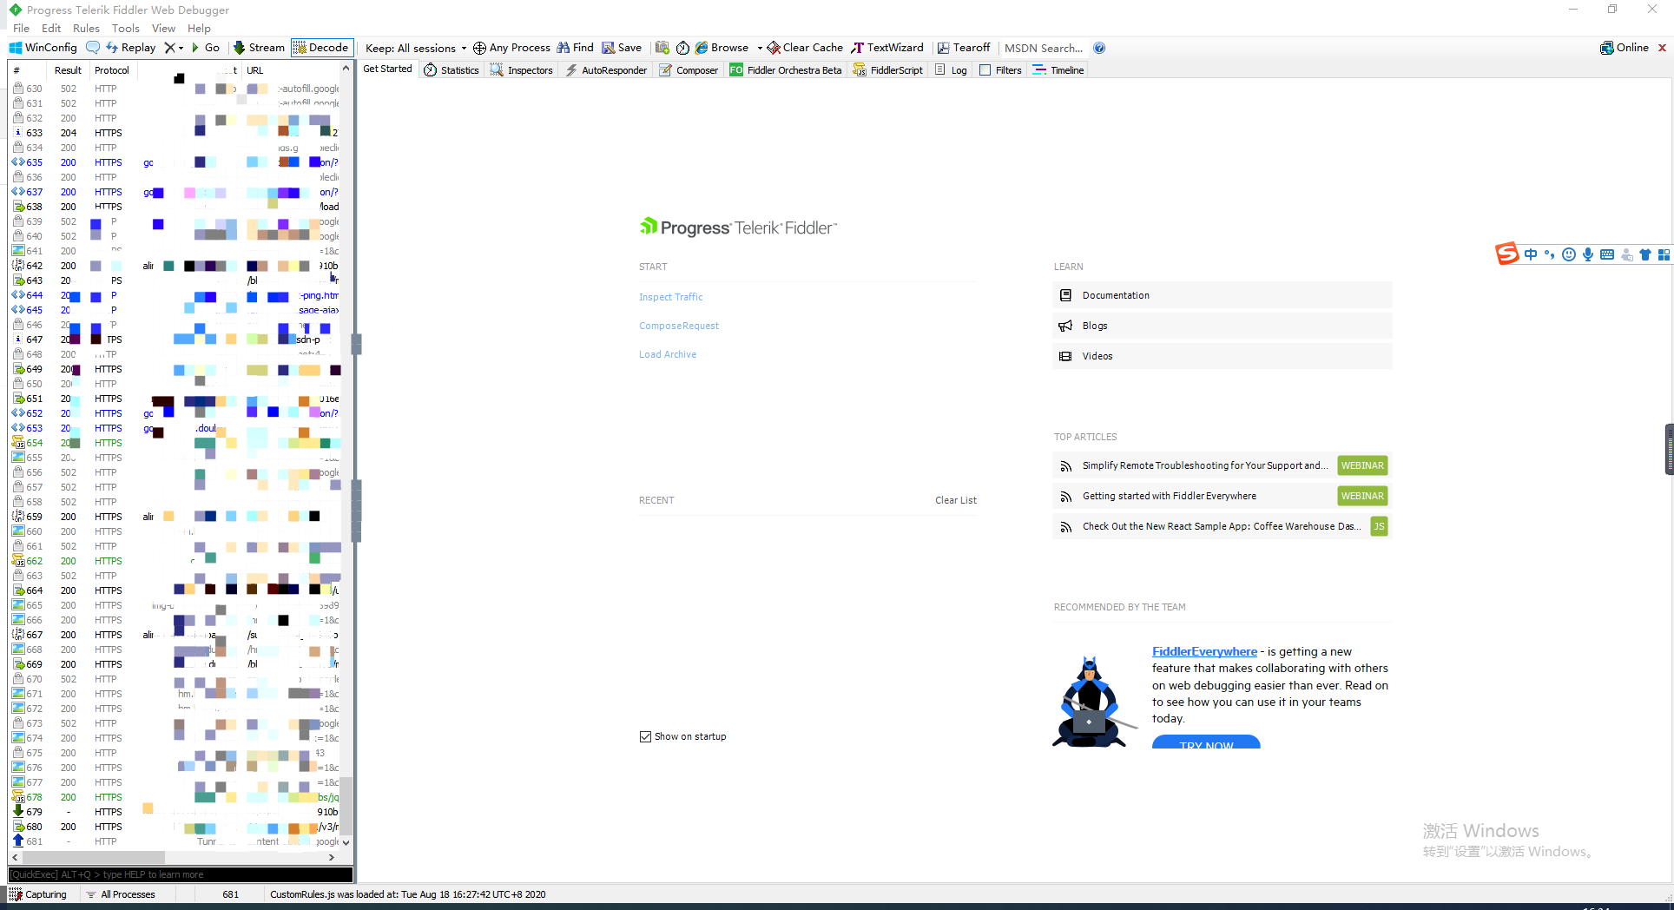
Task: Save sessions with the Save button
Action: [x=622, y=48]
